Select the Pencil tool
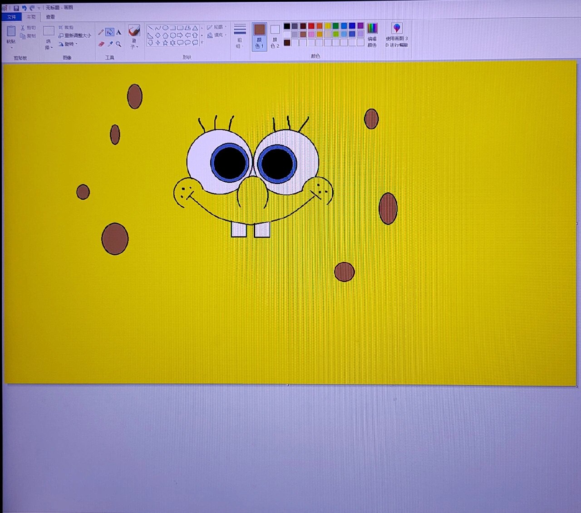The image size is (581, 513). tap(101, 32)
